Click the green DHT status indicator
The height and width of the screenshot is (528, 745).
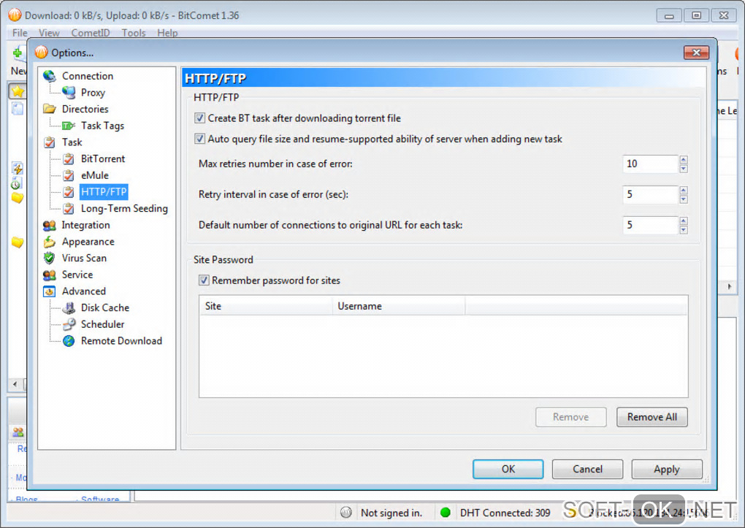pyautogui.click(x=446, y=513)
